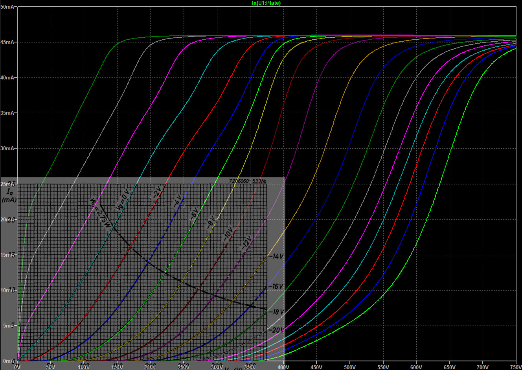Screen dimensions: 522x370
Task: Click the -12V curve annotation
Action: [x=246, y=243]
